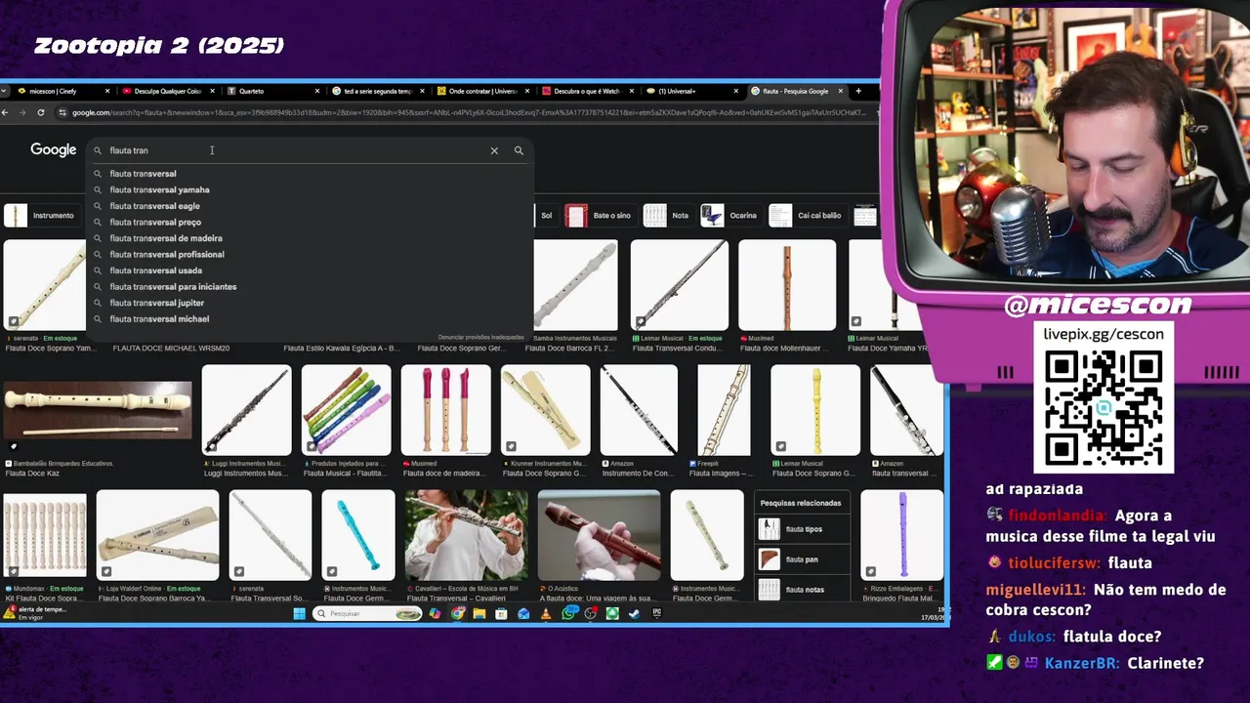Image resolution: width=1250 pixels, height=703 pixels.
Task: Open Microsoft Store from the taskbar
Action: (x=501, y=613)
